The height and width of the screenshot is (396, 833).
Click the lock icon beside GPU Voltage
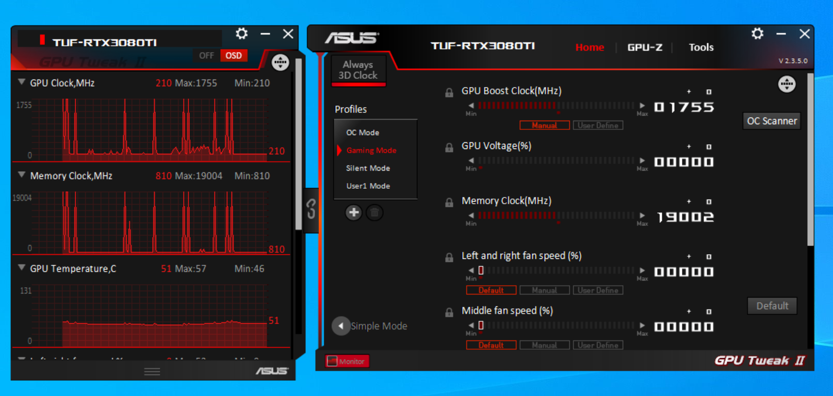[449, 147]
